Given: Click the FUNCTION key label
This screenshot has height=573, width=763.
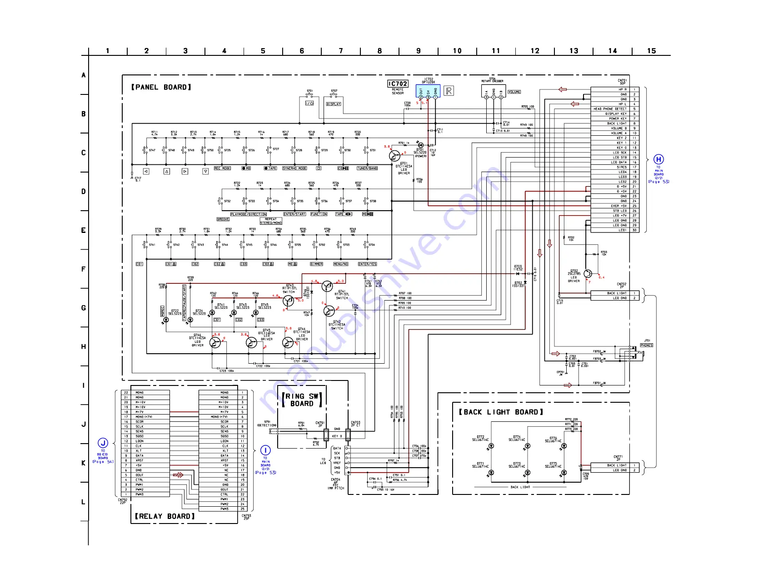Looking at the screenshot, I should pyautogui.click(x=319, y=214).
